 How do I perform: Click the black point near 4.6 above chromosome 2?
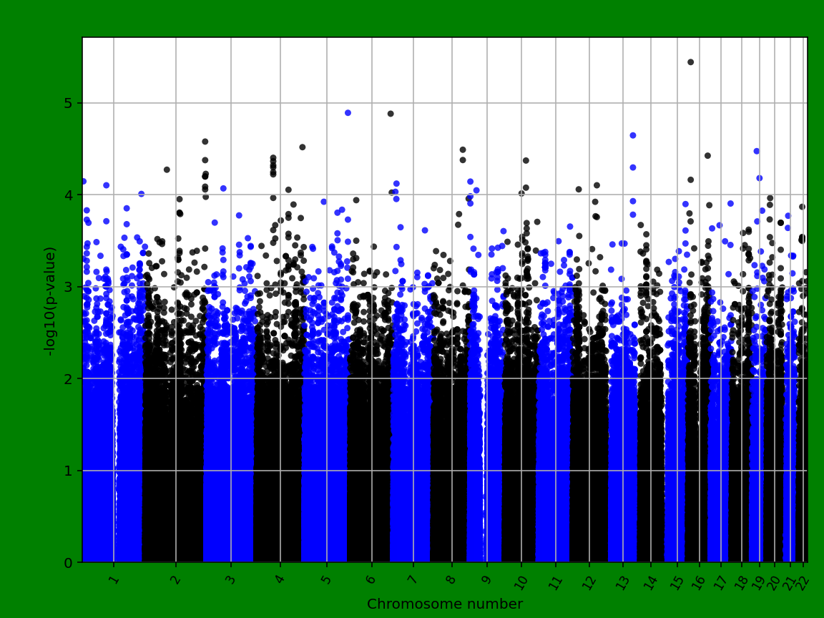point(205,140)
